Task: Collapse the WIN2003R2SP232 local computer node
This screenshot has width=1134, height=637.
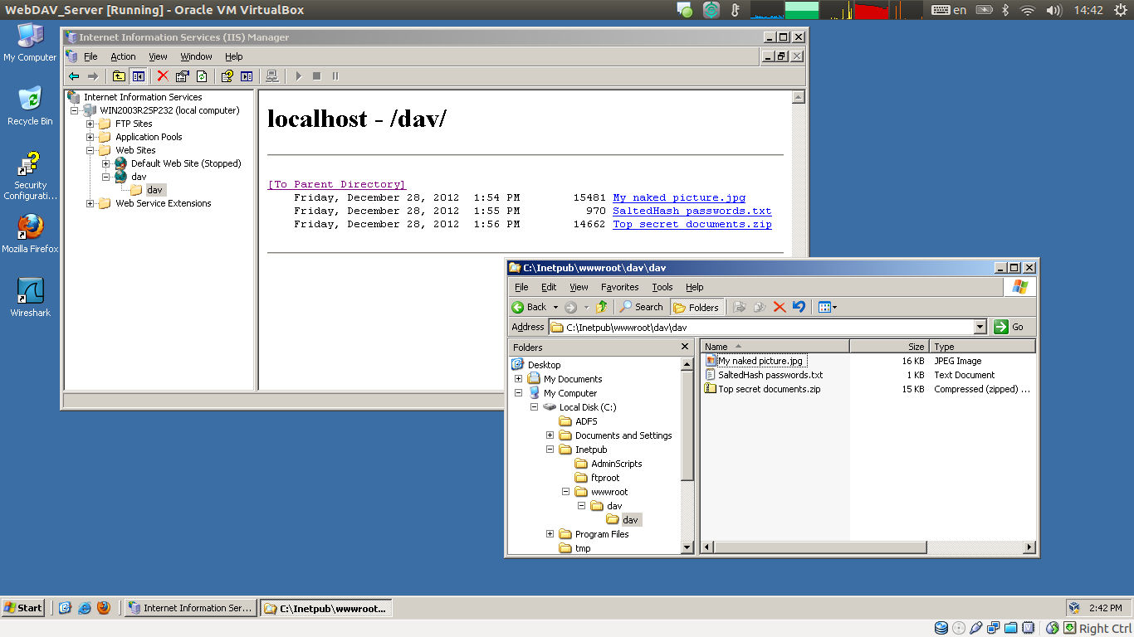Action: click(x=75, y=110)
